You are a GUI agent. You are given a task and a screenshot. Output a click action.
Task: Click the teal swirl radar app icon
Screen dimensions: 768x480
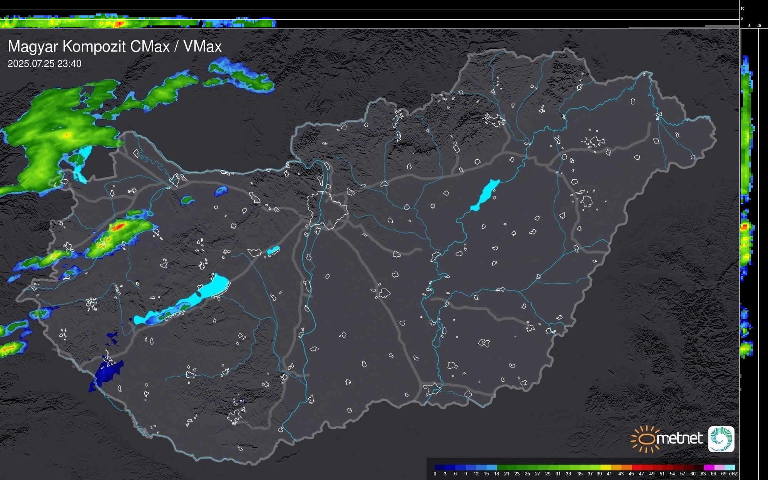tap(721, 439)
